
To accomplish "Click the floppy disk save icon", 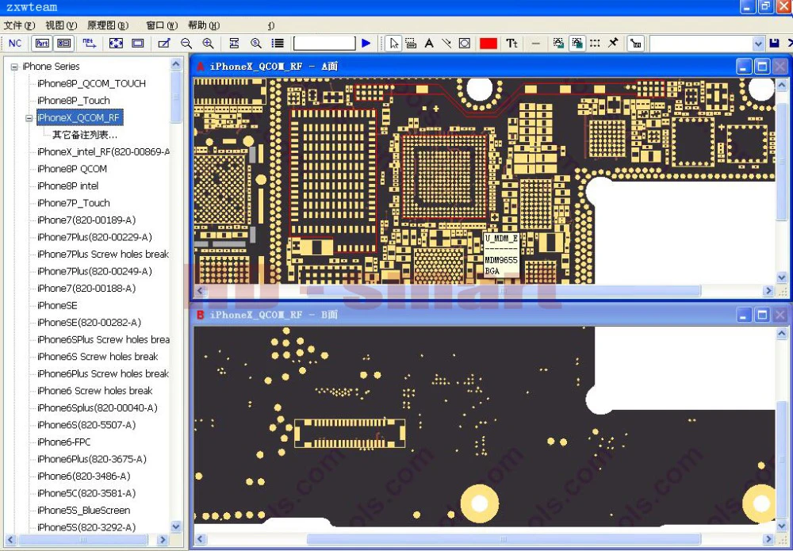I will (774, 44).
